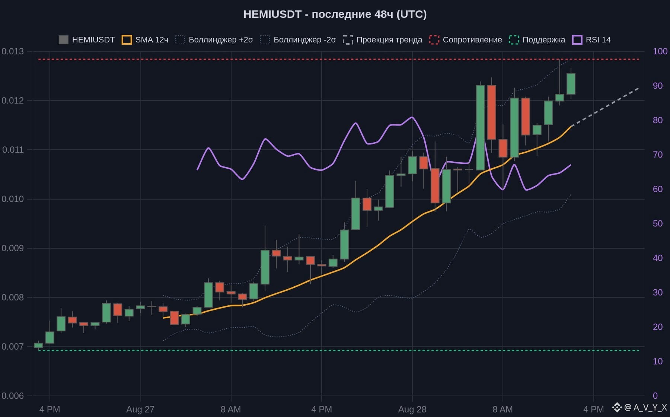Click the dashed Проекция тренда legend icon
Viewport: 670px width, 417px height.
pos(348,40)
